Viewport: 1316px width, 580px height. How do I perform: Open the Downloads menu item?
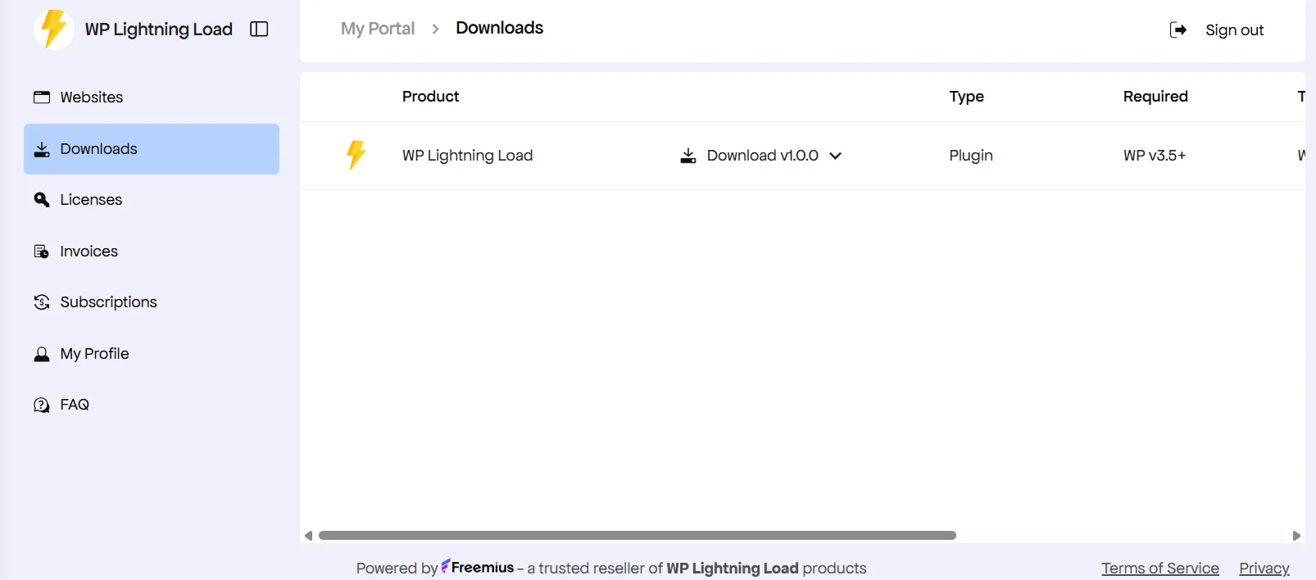(x=152, y=149)
